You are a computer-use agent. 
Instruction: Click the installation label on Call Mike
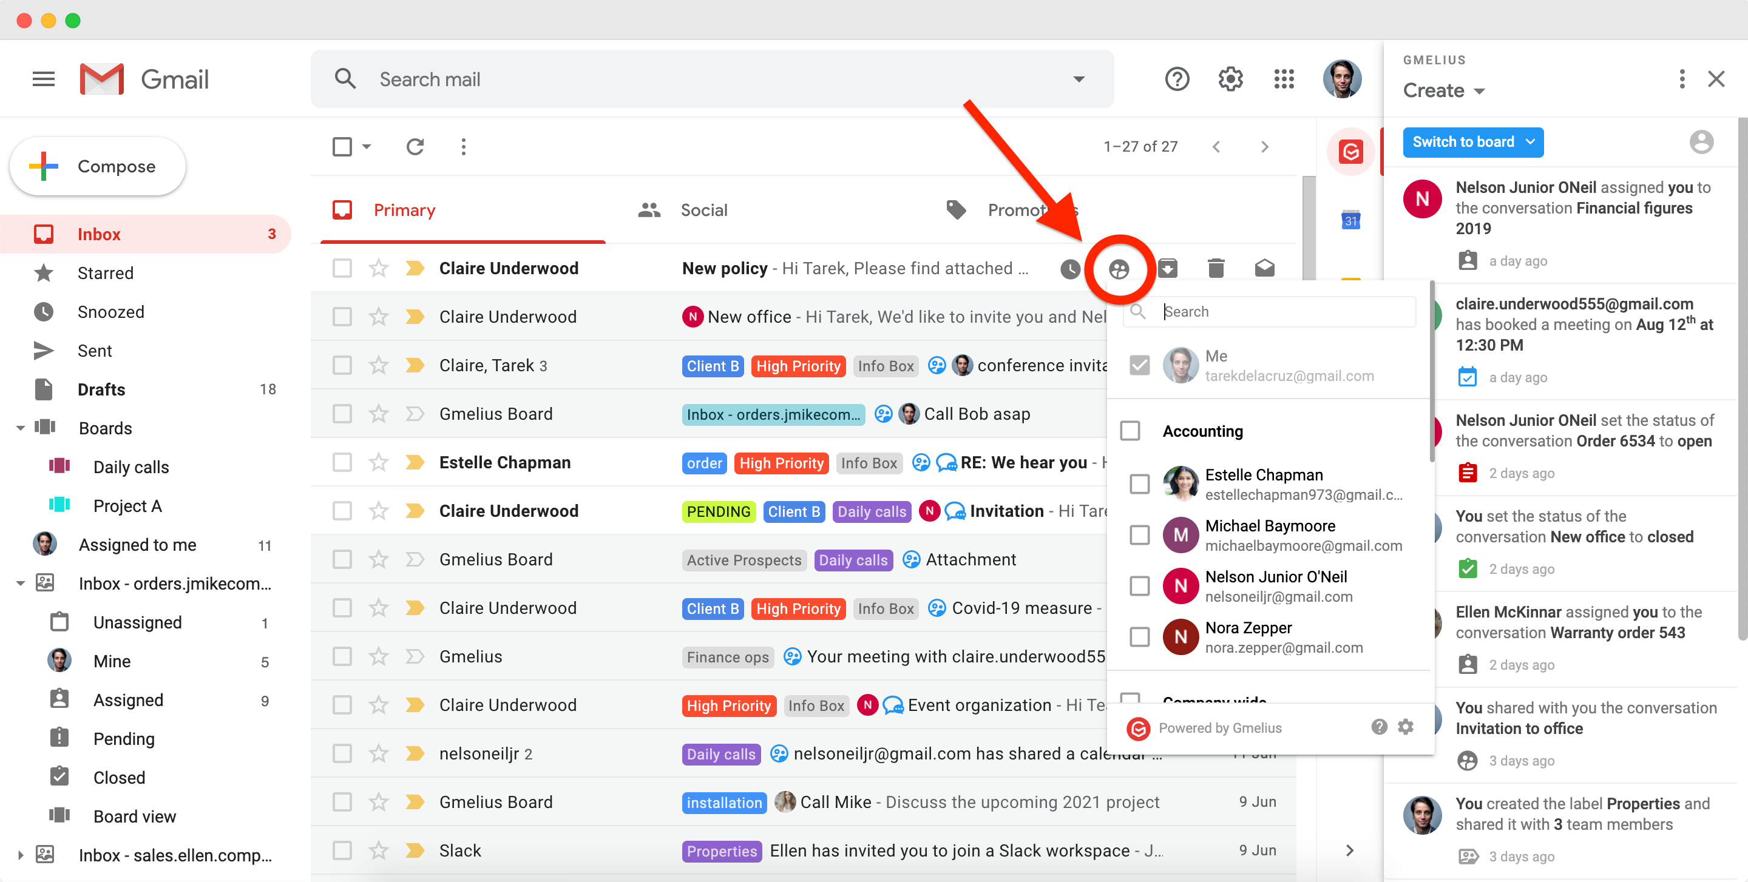coord(724,803)
